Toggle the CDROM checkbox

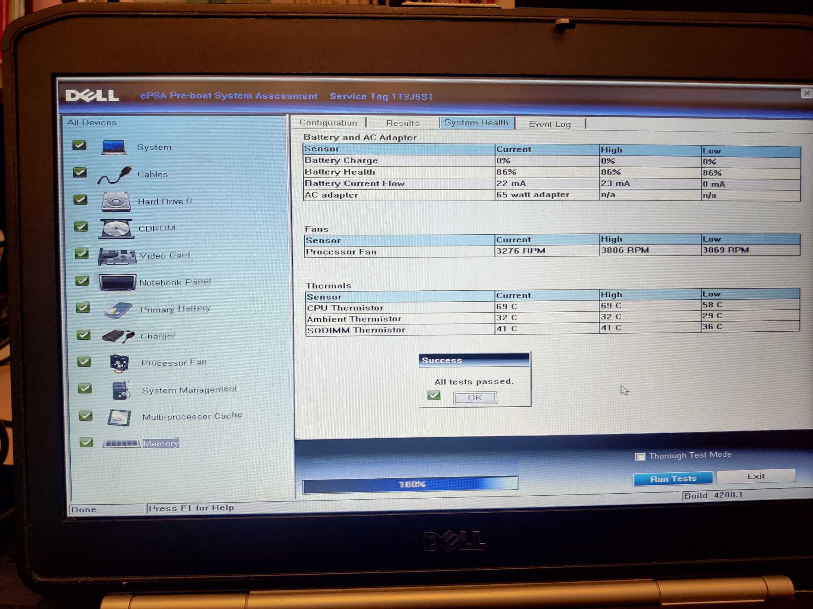tap(81, 227)
